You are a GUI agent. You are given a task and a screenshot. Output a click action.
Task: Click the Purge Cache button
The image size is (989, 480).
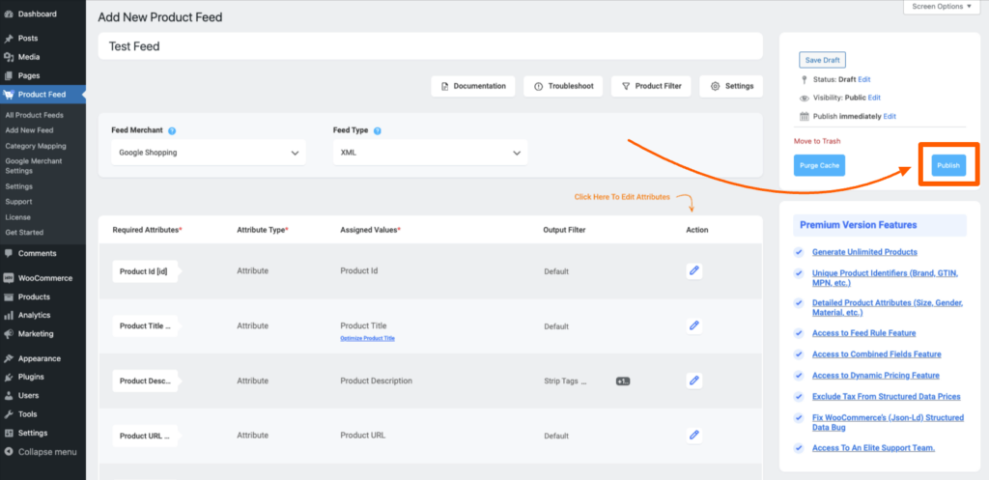(819, 165)
